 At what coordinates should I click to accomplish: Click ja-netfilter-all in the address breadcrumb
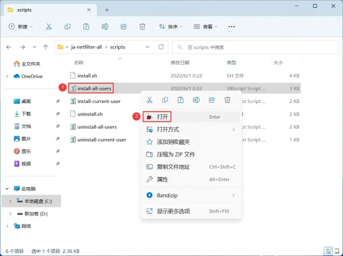click(x=86, y=47)
